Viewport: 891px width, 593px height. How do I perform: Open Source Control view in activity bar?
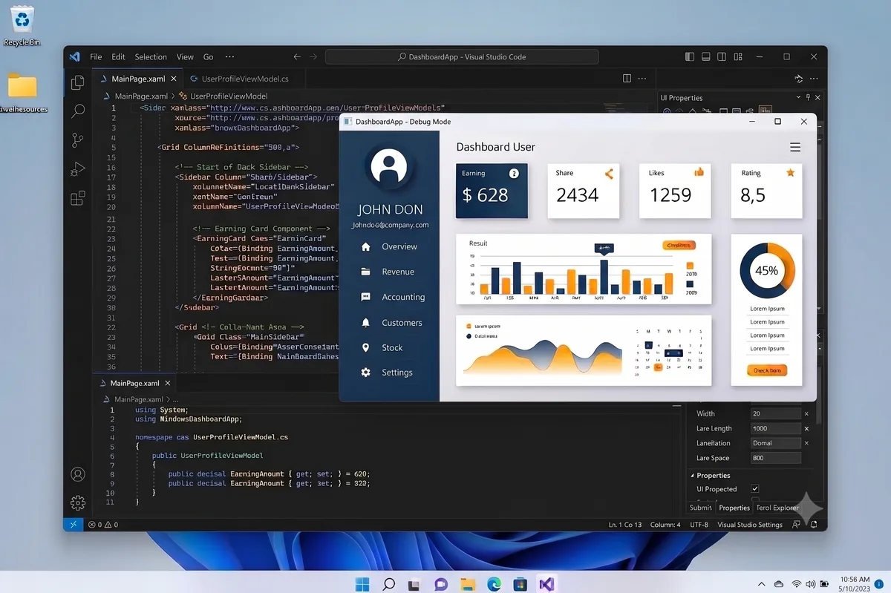click(77, 140)
